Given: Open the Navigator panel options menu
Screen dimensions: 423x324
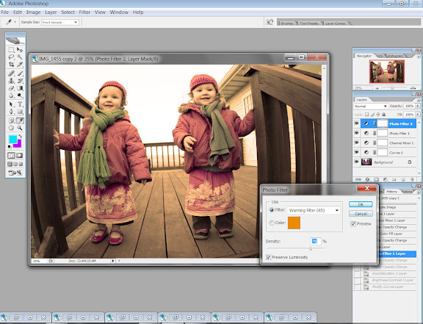Looking at the screenshot, I should point(419,57).
